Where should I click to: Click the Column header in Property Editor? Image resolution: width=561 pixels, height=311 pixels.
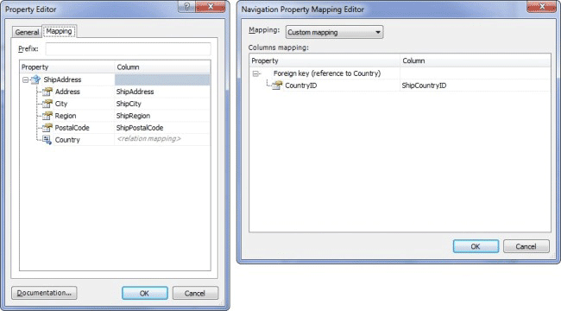(162, 67)
